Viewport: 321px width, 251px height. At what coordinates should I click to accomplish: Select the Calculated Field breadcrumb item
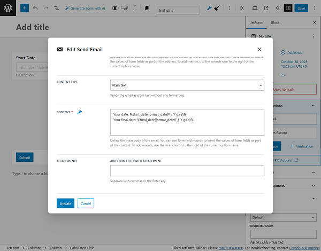(82, 248)
